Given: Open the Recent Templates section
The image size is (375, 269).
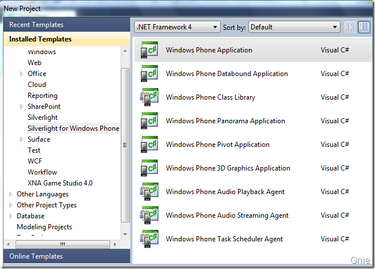Looking at the screenshot, I should 67,25.
